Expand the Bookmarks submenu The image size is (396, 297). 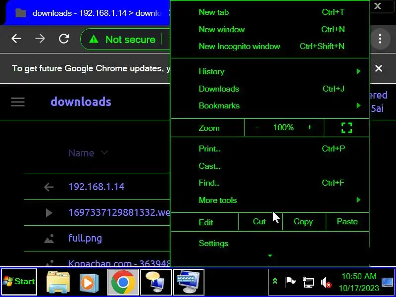coord(270,105)
